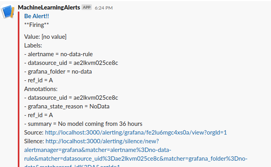The width and height of the screenshot is (271, 167).
Task: Click the Annotations: heading text
Action: (x=41, y=89)
